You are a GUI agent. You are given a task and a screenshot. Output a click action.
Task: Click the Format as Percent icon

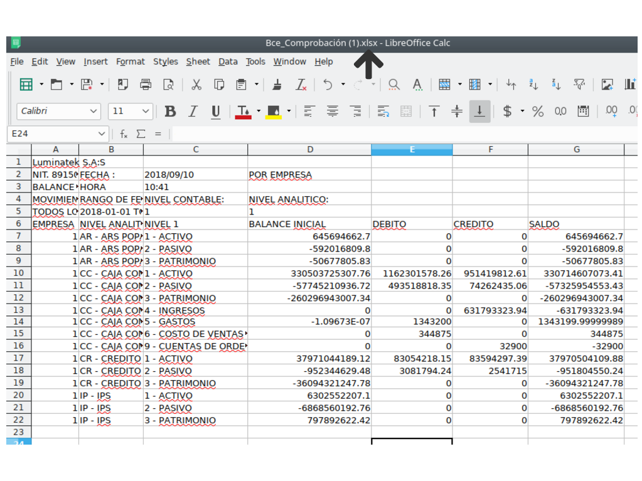click(538, 112)
